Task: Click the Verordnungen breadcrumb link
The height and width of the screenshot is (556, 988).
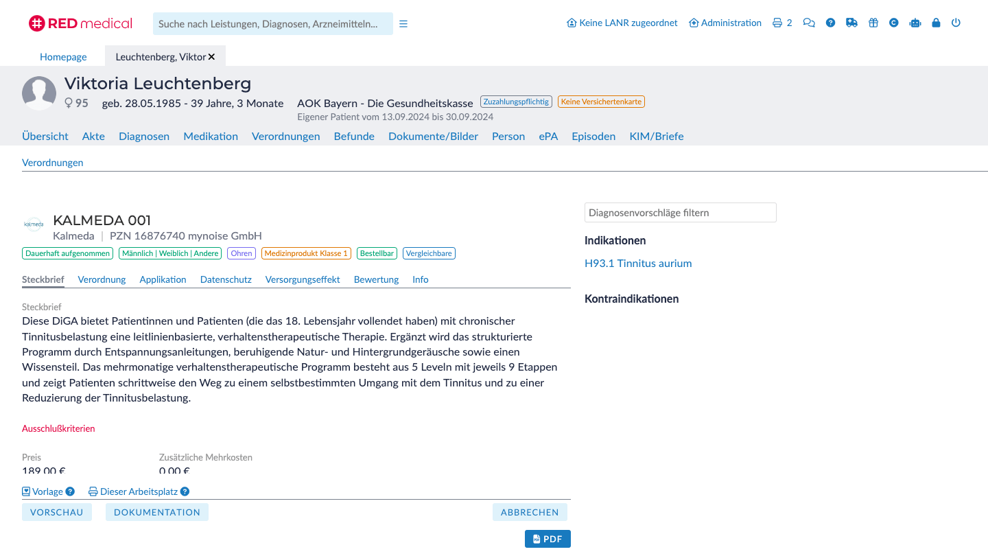Action: tap(52, 163)
